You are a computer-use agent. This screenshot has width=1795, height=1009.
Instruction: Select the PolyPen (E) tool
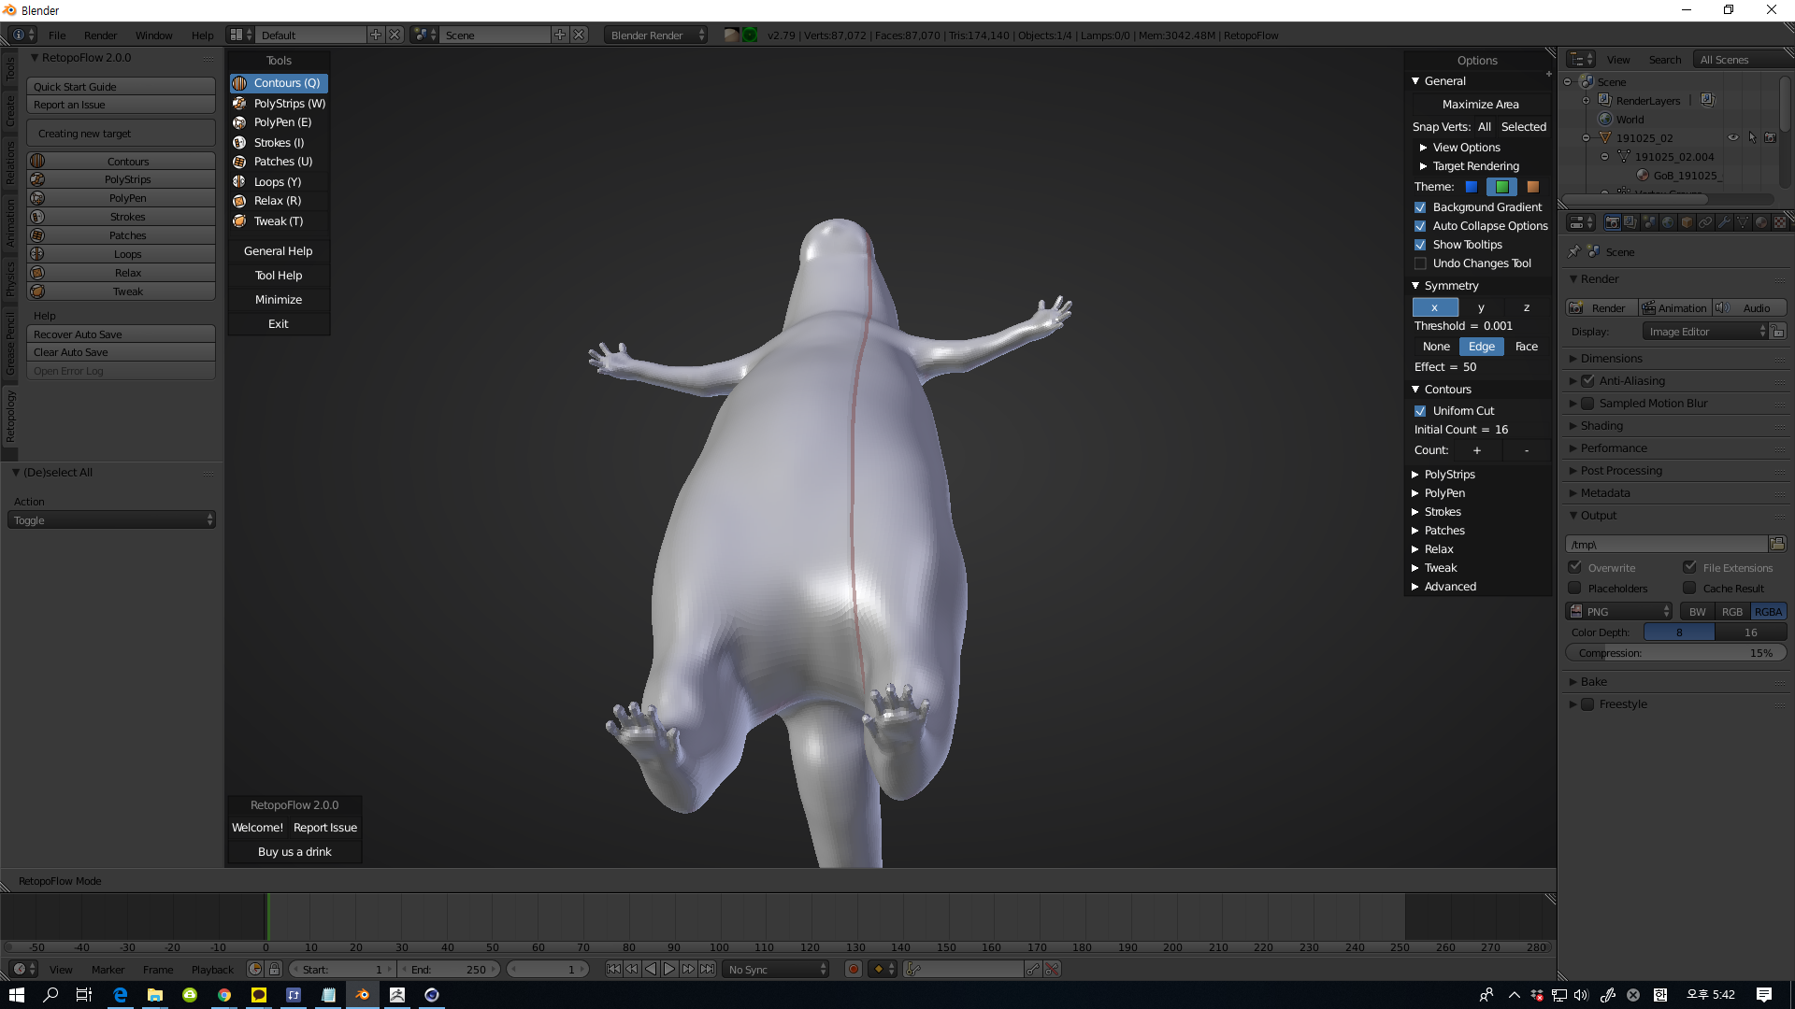click(x=279, y=122)
